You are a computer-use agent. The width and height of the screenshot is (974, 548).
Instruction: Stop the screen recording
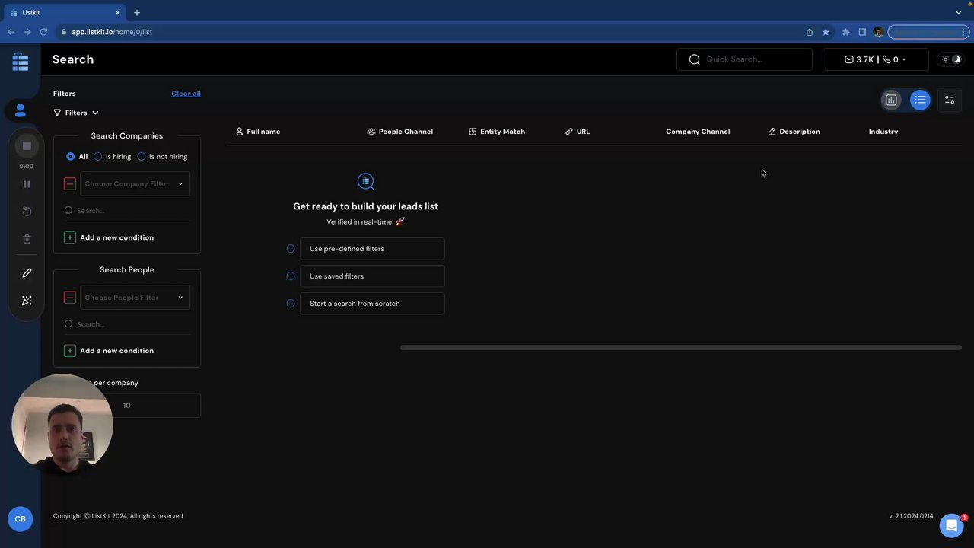pos(27,145)
